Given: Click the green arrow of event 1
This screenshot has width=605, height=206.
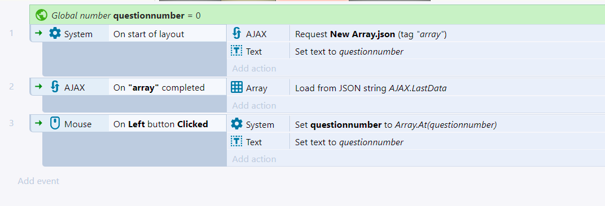Looking at the screenshot, I should click(38, 34).
